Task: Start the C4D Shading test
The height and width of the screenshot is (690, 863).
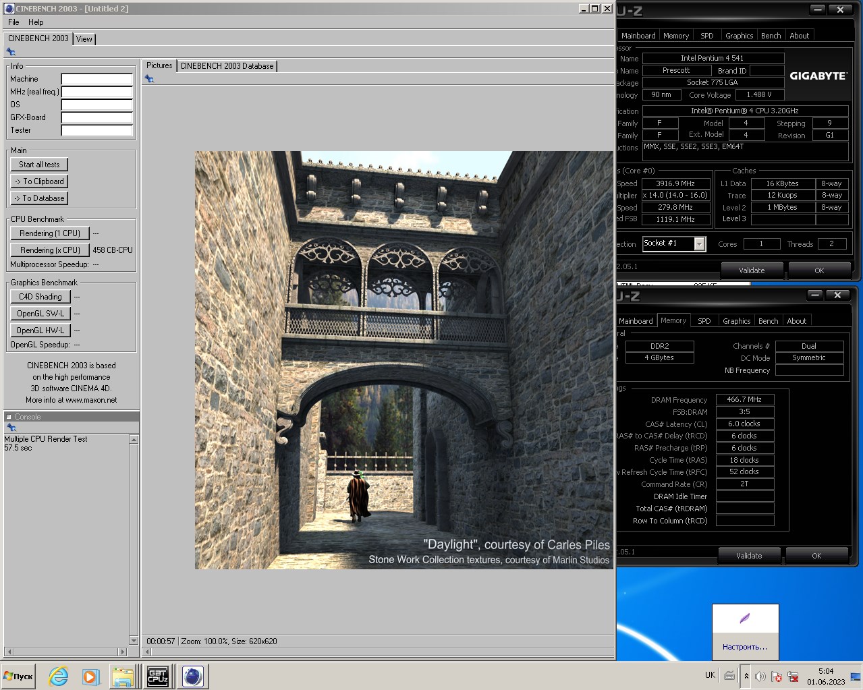Action: coord(40,297)
